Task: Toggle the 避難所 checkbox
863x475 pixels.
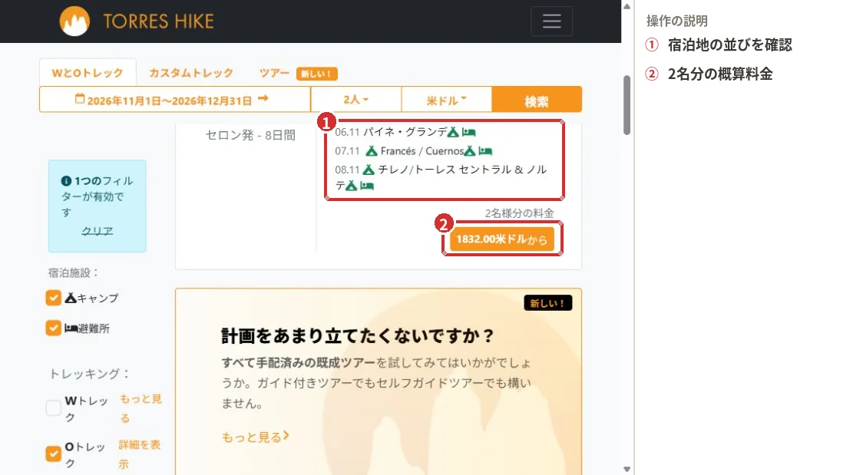Action: point(54,328)
